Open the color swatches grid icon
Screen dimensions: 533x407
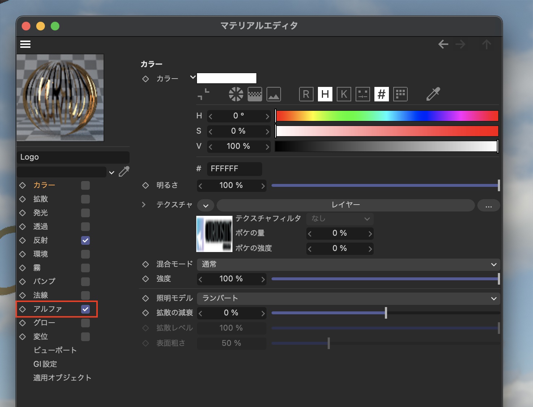(400, 94)
